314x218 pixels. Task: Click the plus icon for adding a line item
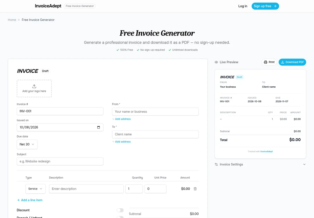tap(18, 200)
